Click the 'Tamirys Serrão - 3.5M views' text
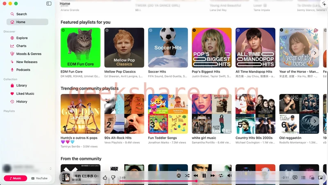The height and width of the screenshot is (185, 328). [x=79, y=146]
